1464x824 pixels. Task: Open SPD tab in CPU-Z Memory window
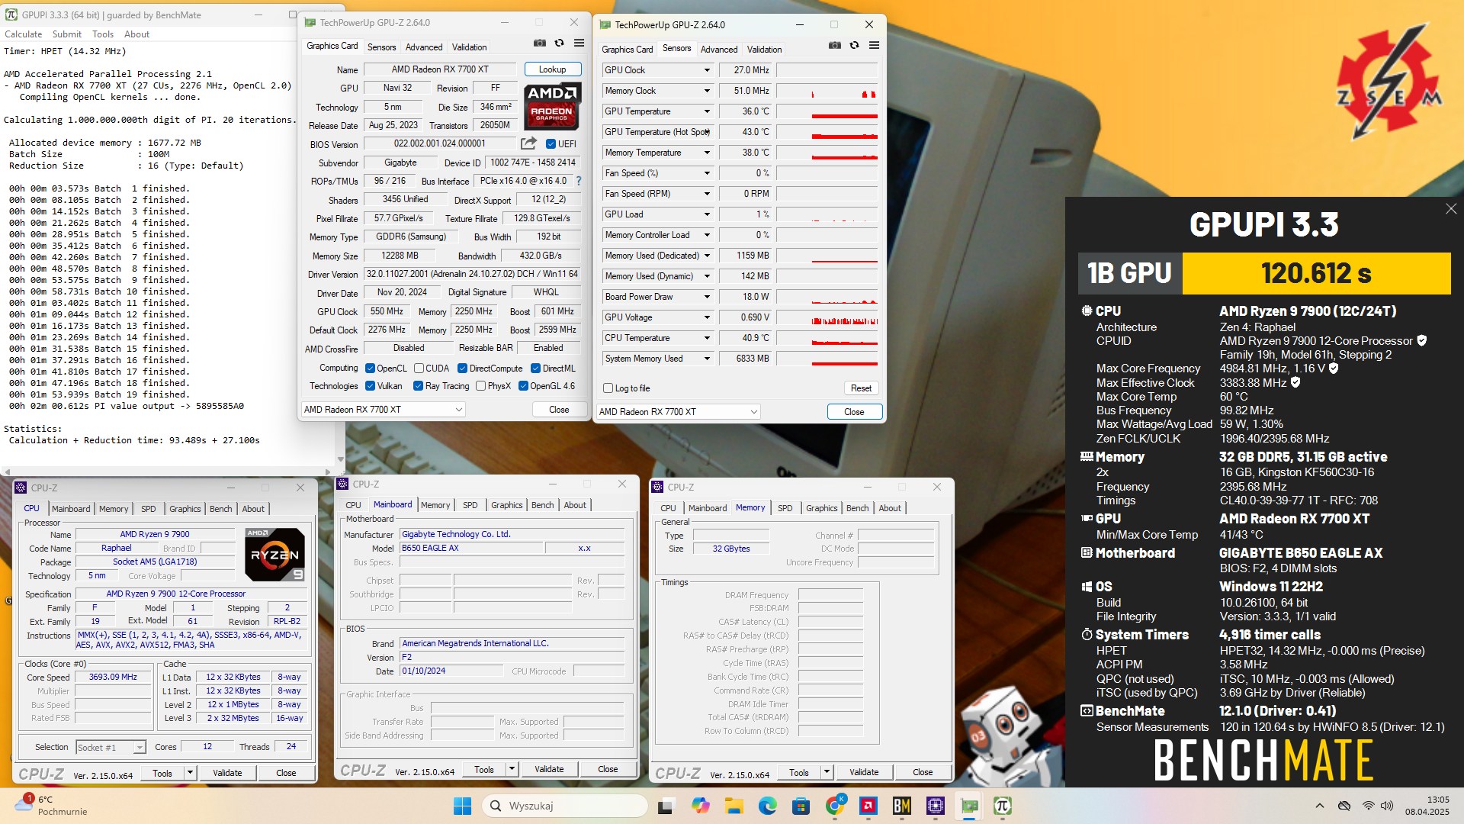click(x=785, y=508)
